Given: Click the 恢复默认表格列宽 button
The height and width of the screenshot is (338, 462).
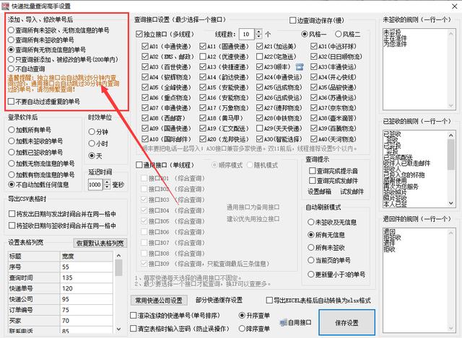Looking at the screenshot, I should click(x=101, y=243).
